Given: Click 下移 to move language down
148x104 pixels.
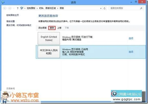Looking at the screenshot, I should coord(67,28).
